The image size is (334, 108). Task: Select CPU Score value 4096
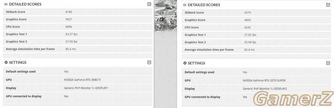pyautogui.click(x=68, y=27)
